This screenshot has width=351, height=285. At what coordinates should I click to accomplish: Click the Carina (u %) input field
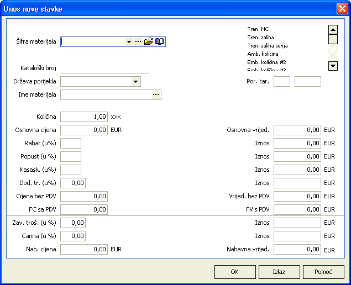coord(73,236)
